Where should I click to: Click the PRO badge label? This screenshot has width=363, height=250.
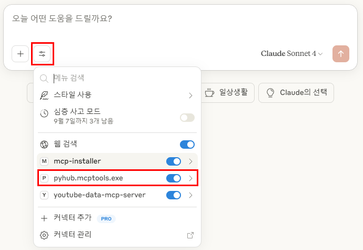click(106, 219)
